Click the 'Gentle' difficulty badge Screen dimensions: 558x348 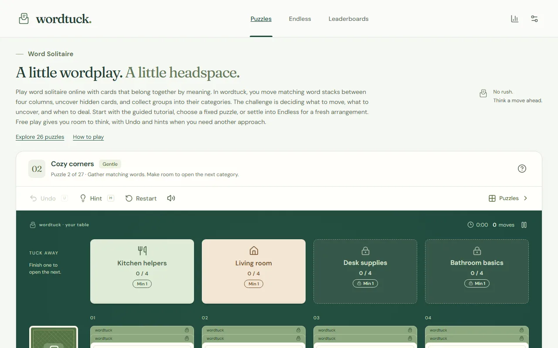tap(110, 164)
